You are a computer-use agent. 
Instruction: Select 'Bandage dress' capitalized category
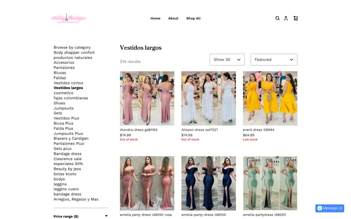click(x=67, y=154)
